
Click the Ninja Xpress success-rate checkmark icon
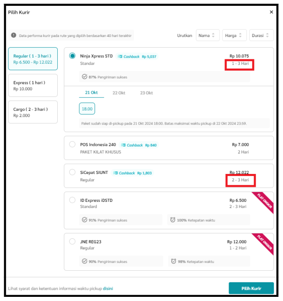[x=85, y=77]
